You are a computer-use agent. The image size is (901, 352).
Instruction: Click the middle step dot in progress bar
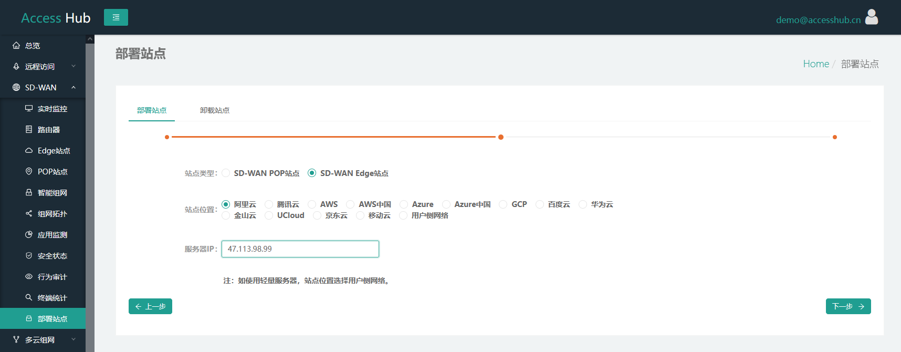(501, 137)
